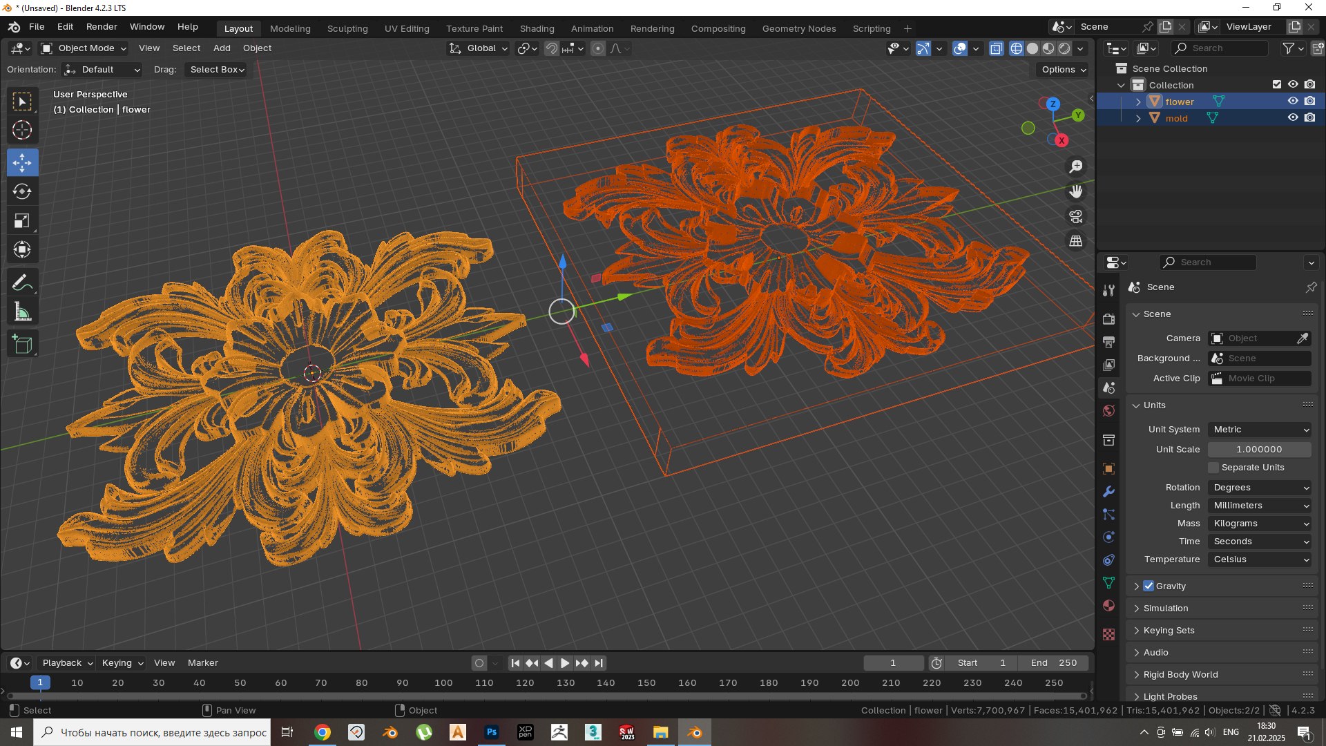Toggle the Gravity checkbox
Viewport: 1326px width, 746px height.
[1149, 586]
